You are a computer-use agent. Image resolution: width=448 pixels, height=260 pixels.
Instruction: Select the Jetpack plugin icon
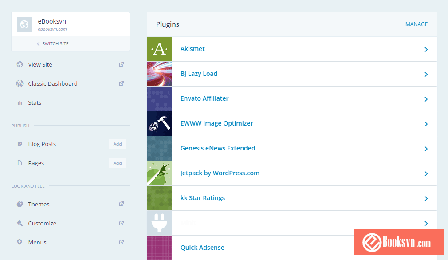tap(159, 173)
